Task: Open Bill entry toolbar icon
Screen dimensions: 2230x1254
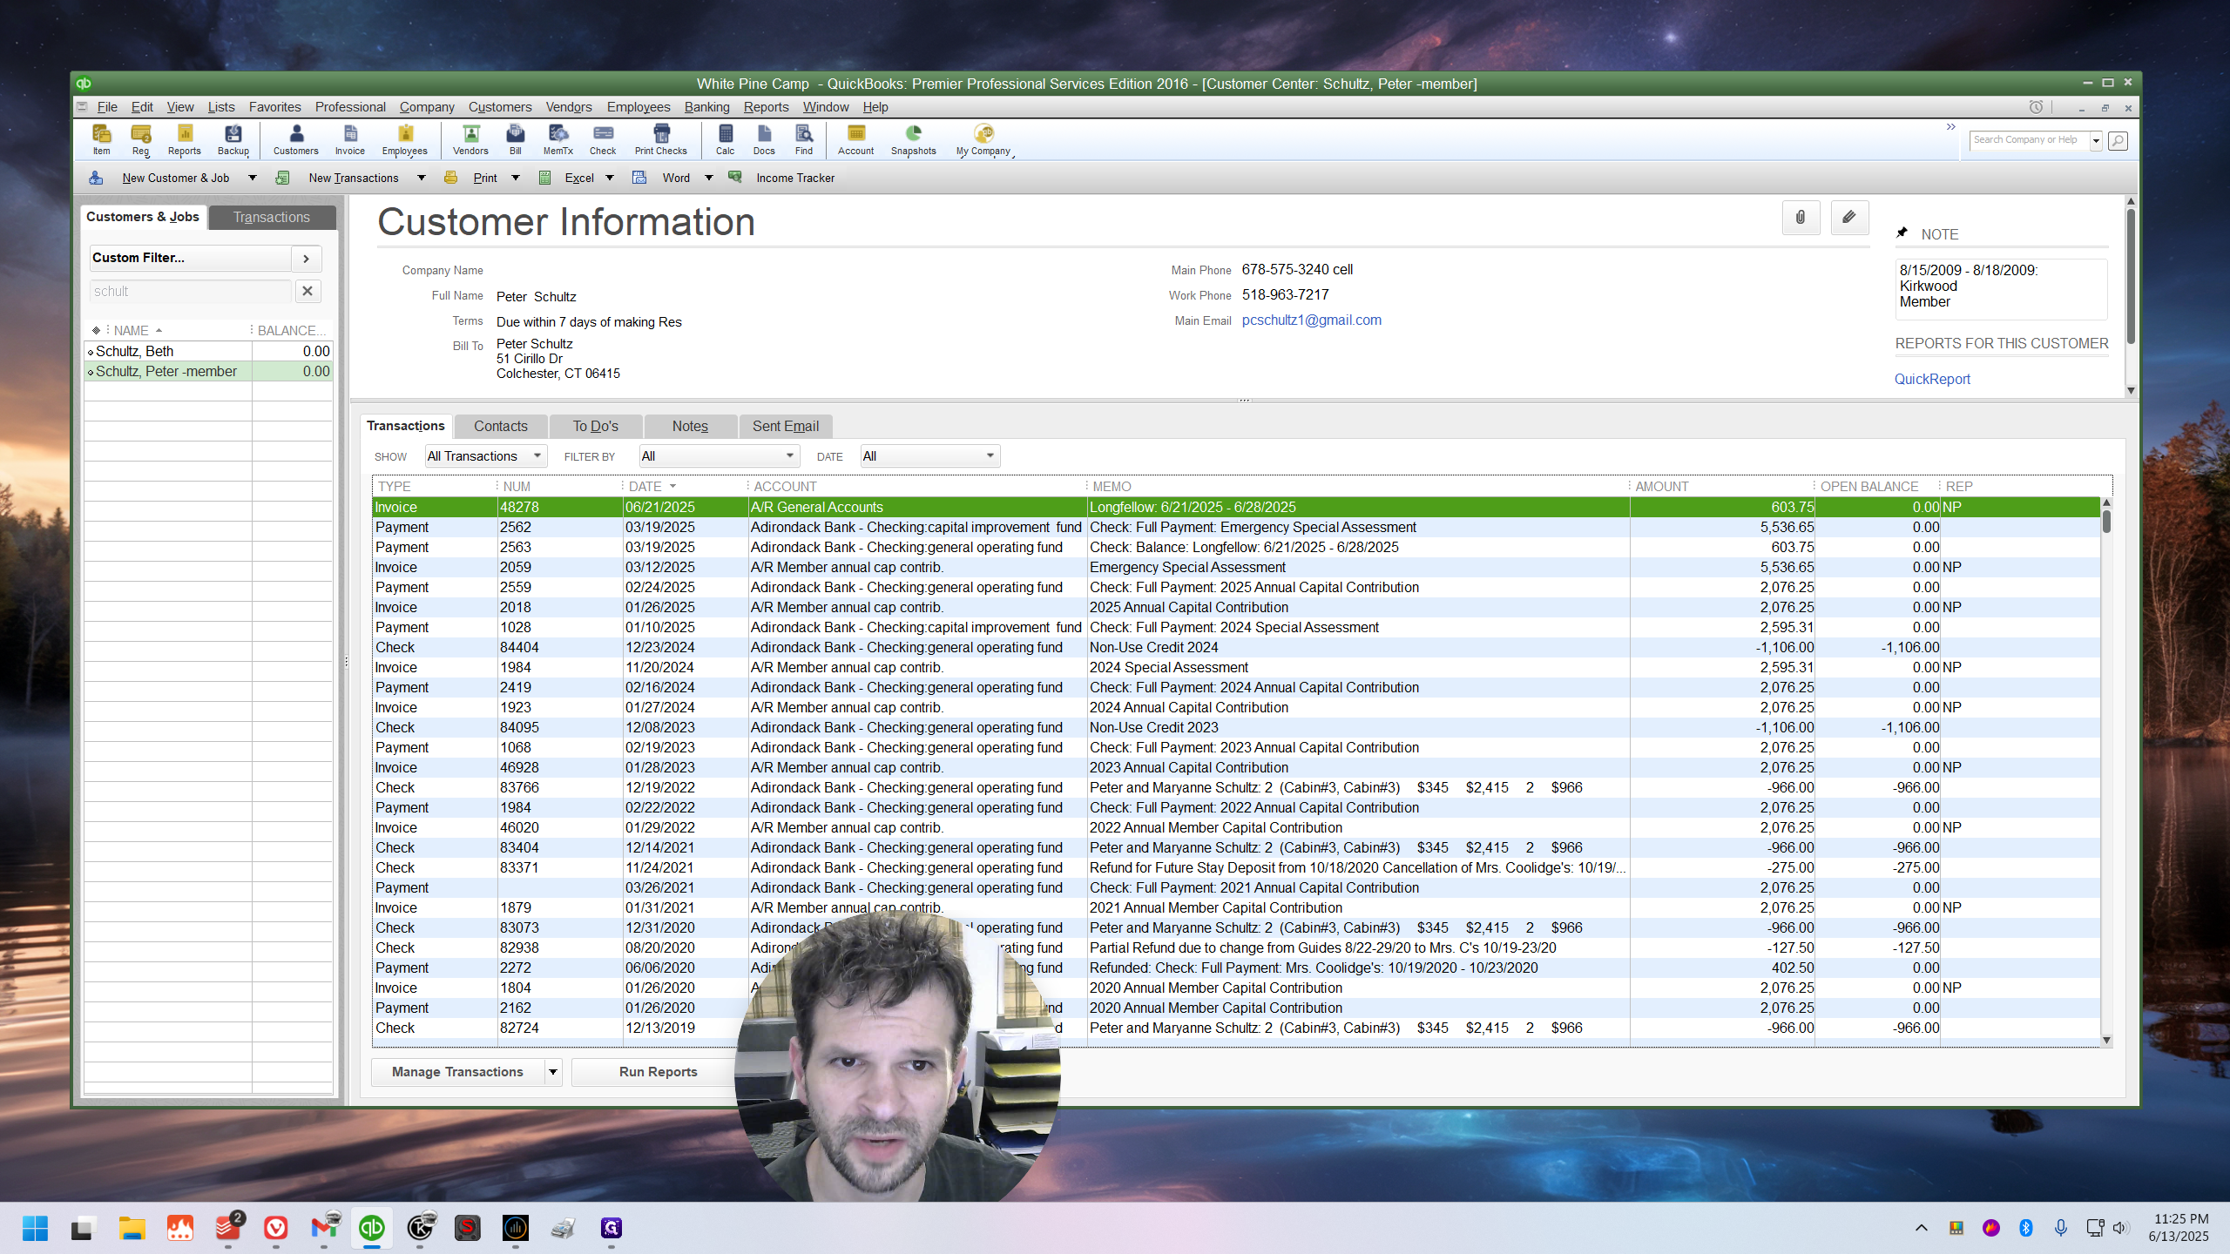Action: pos(516,139)
